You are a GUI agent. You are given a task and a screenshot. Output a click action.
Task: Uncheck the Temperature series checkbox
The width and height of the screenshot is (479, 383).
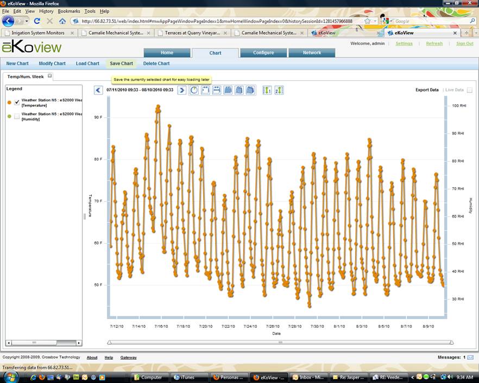[x=17, y=103]
